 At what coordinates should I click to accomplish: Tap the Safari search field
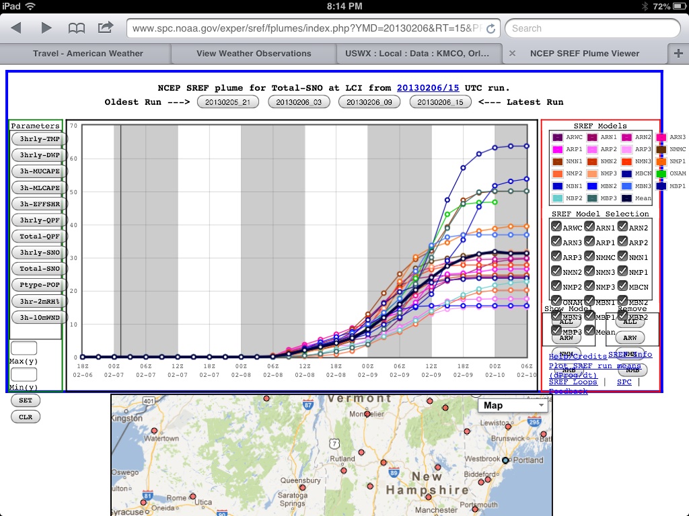(x=592, y=28)
